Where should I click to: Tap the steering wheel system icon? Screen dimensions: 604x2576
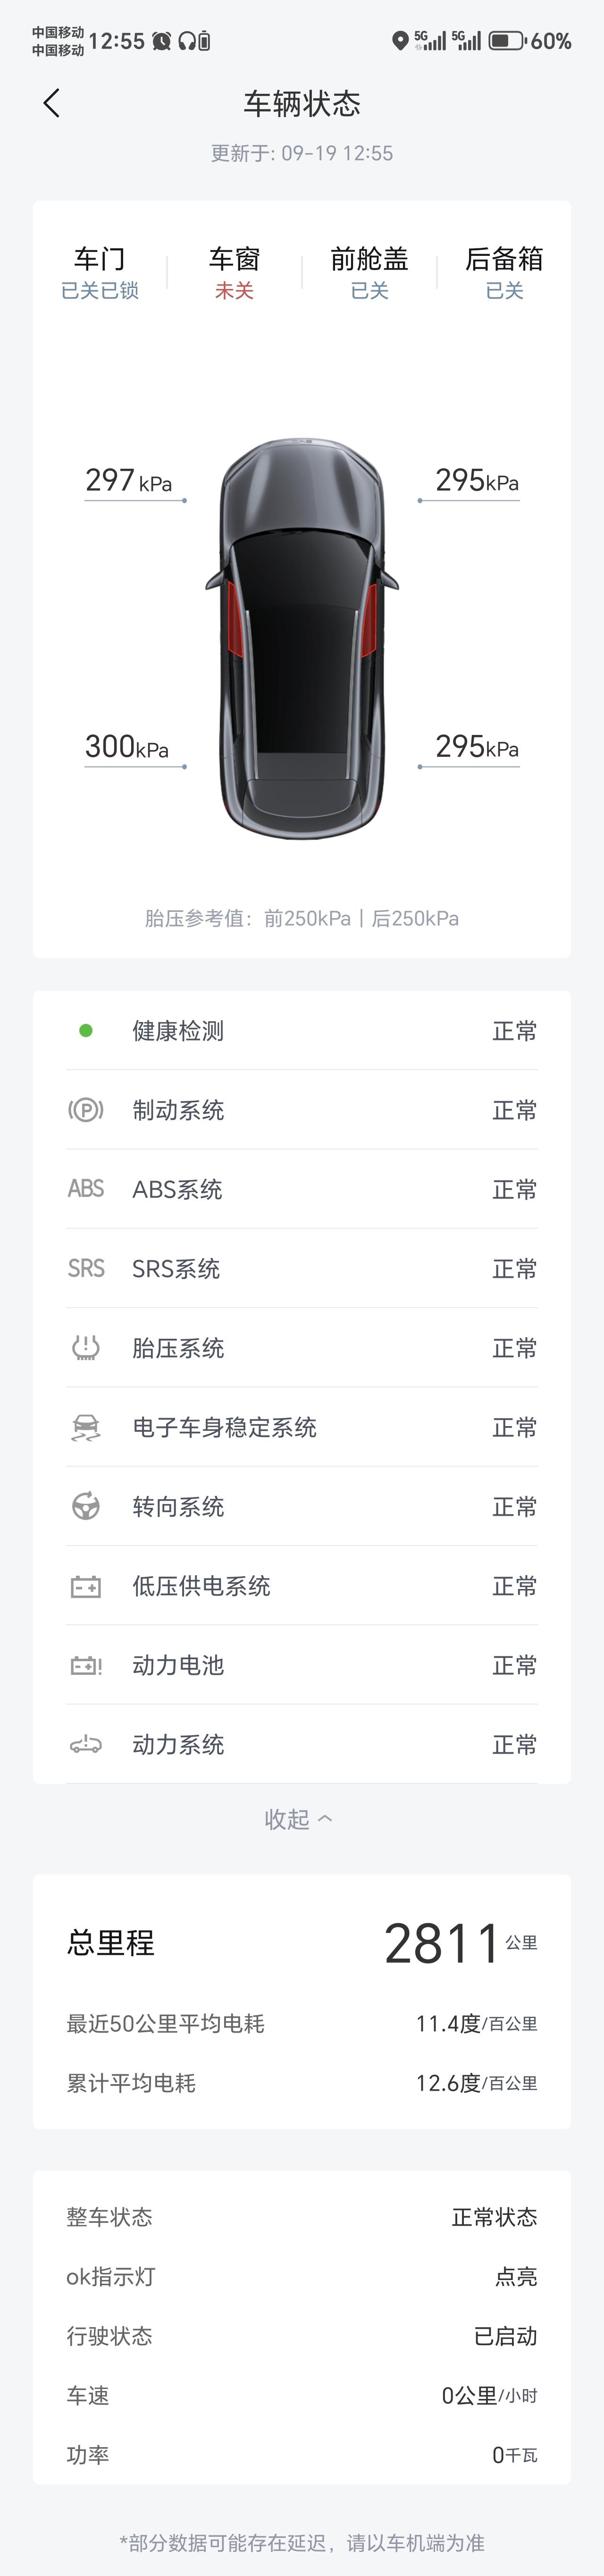point(86,1506)
